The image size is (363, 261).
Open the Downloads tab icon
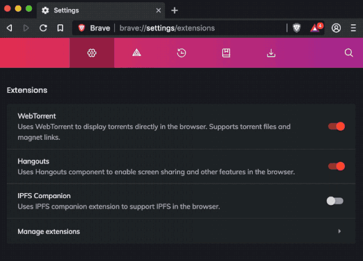pos(271,53)
